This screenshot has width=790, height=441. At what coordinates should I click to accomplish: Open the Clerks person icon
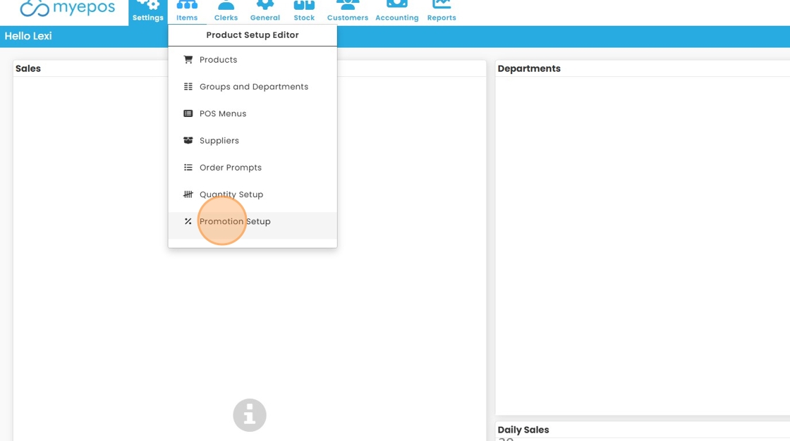226,5
